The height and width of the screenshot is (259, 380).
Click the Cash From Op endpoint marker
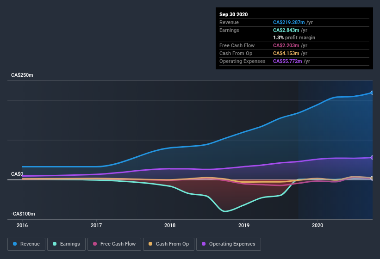[372, 178]
